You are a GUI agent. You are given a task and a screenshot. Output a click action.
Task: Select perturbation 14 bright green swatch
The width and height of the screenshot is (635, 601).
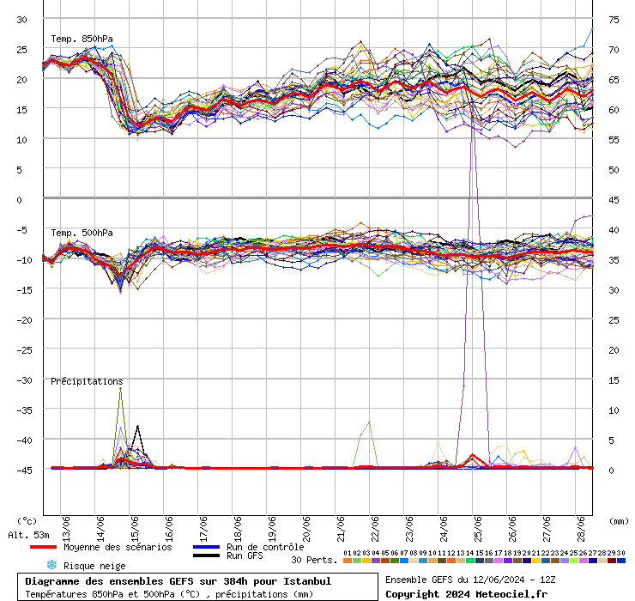point(470,561)
